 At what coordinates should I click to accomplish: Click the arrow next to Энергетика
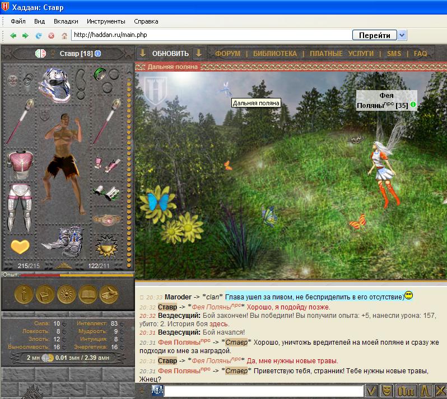pyautogui.click(x=122, y=348)
